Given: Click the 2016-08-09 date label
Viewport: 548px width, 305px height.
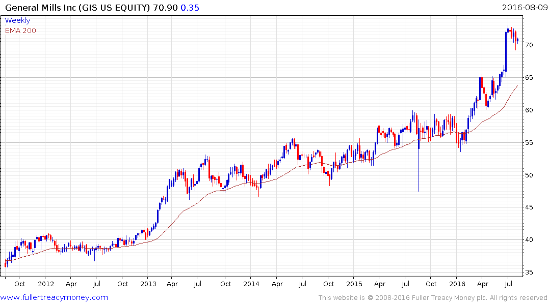Looking at the screenshot, I should tap(524, 7).
